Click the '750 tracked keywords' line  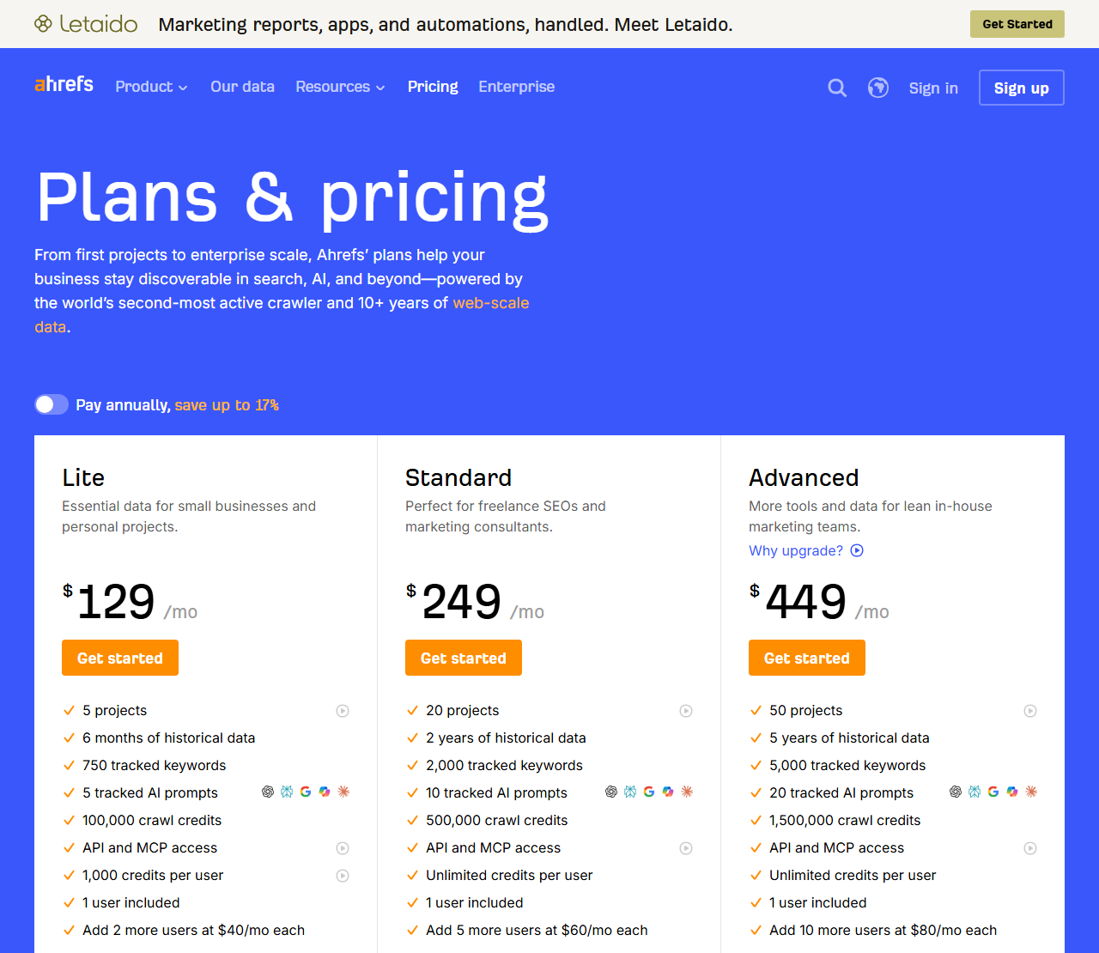[x=155, y=765]
